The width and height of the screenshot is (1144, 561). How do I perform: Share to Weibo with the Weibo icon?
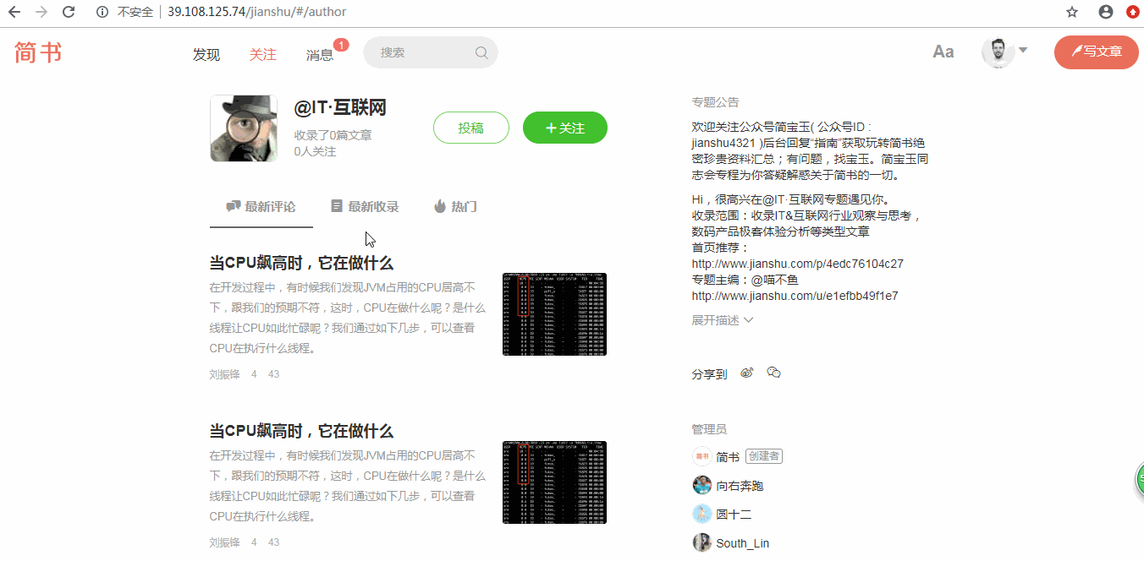(747, 373)
